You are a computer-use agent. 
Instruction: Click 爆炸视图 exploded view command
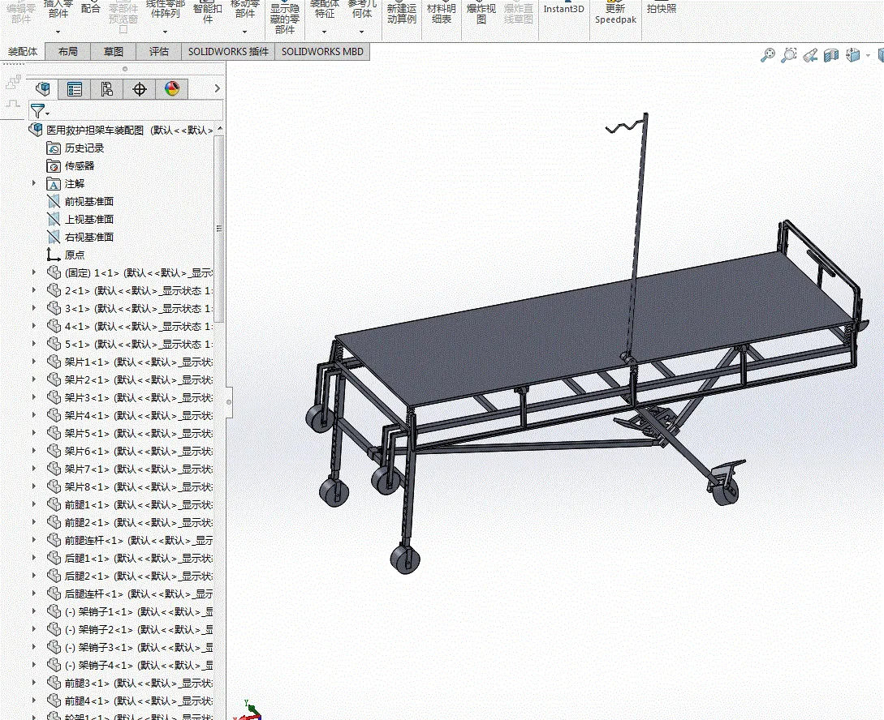[x=481, y=12]
